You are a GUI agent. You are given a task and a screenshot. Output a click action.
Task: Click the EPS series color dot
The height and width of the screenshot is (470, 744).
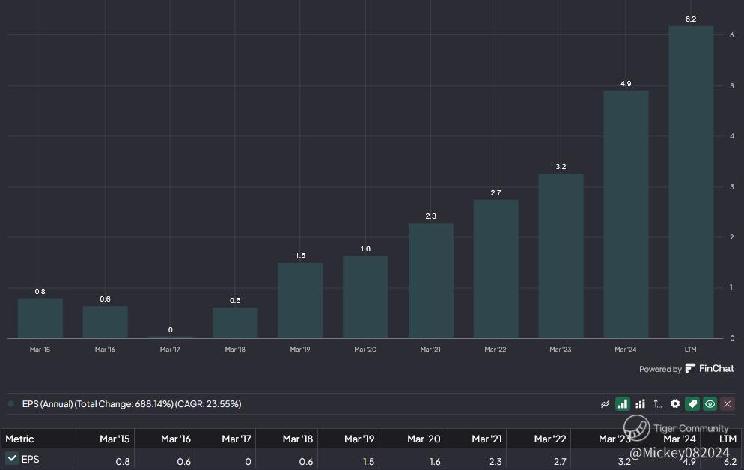coord(11,404)
